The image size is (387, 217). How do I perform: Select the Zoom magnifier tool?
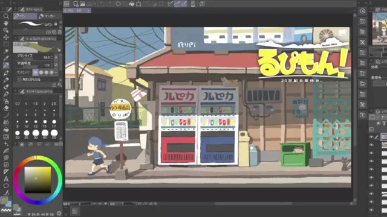5,16
